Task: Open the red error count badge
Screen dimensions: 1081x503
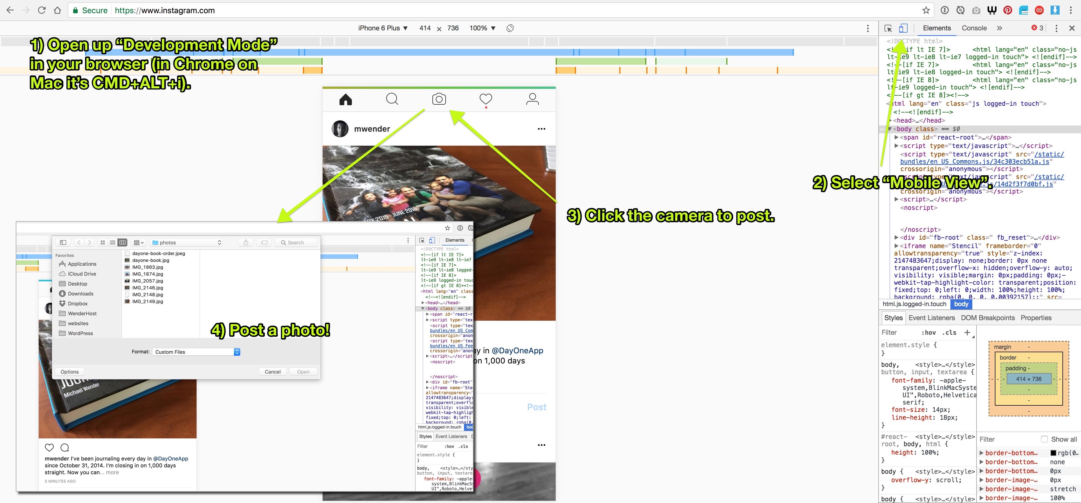Action: (1037, 28)
